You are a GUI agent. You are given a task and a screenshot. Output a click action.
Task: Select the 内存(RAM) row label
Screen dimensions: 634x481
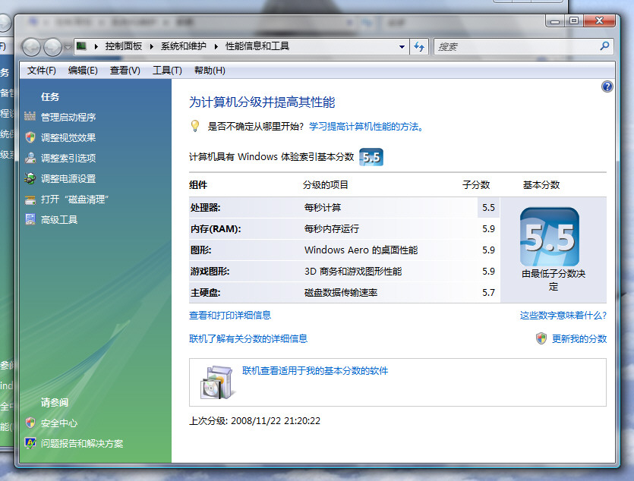[216, 229]
